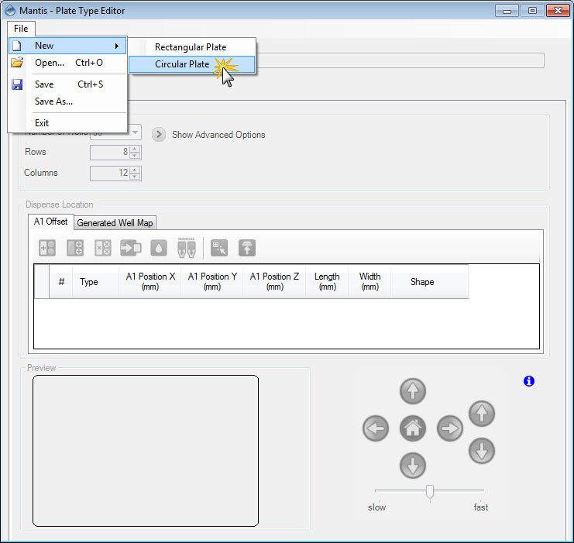Click the Columns input field

click(x=110, y=174)
